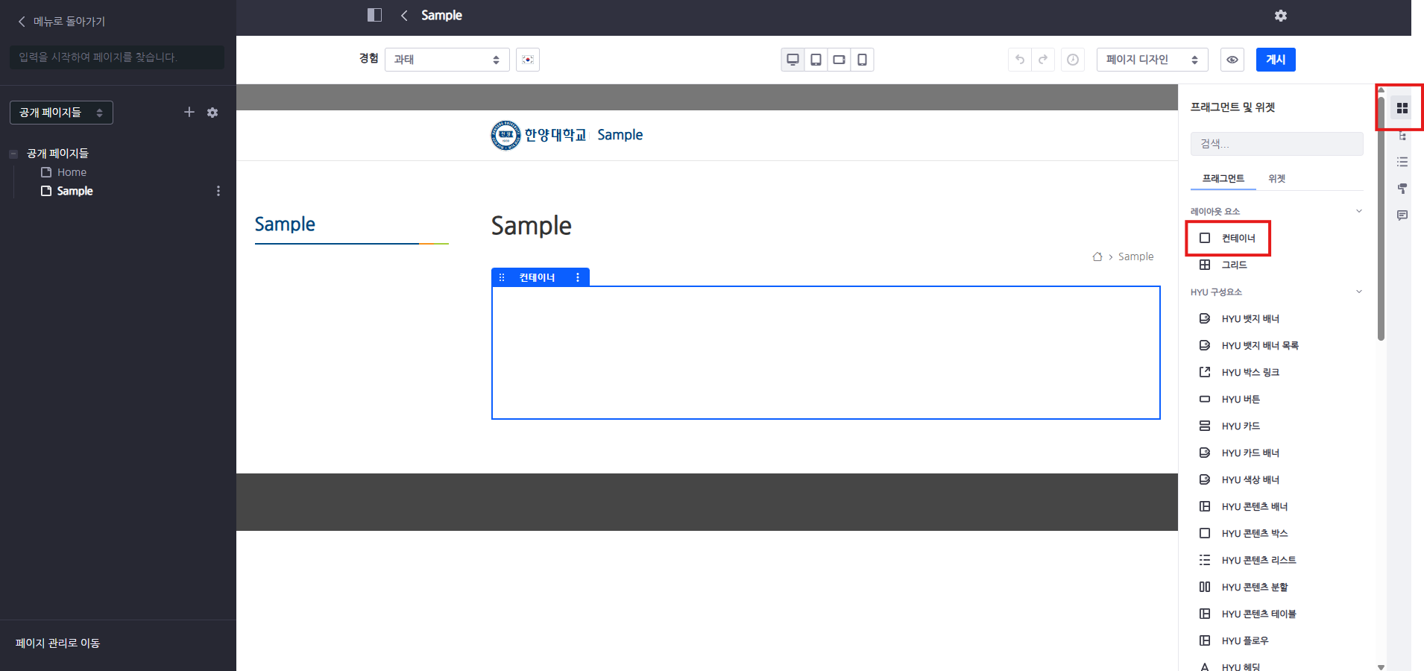The width and height of the screenshot is (1424, 671).
Task: Open page settings gear in header
Action: click(1280, 16)
